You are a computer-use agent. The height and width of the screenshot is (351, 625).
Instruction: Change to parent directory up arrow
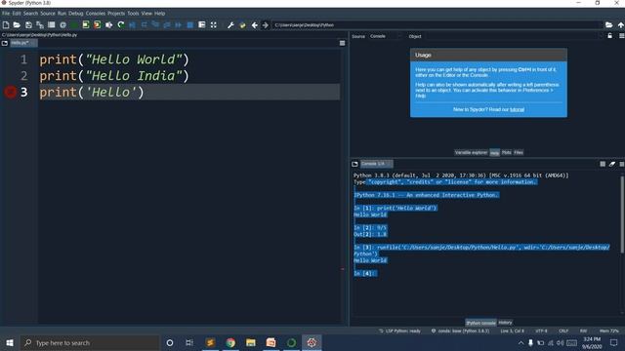(621, 25)
